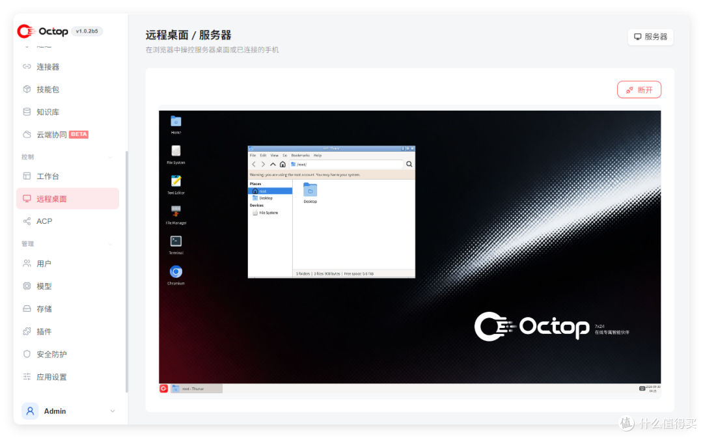Open the 连接器 sidebar item
The image size is (703, 438).
pyautogui.click(x=67, y=67)
